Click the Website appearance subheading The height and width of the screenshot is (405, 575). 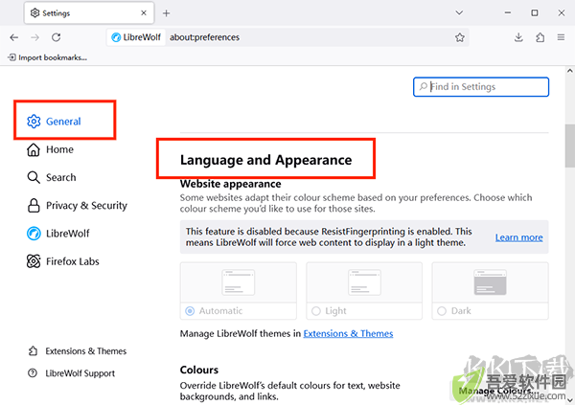231,184
